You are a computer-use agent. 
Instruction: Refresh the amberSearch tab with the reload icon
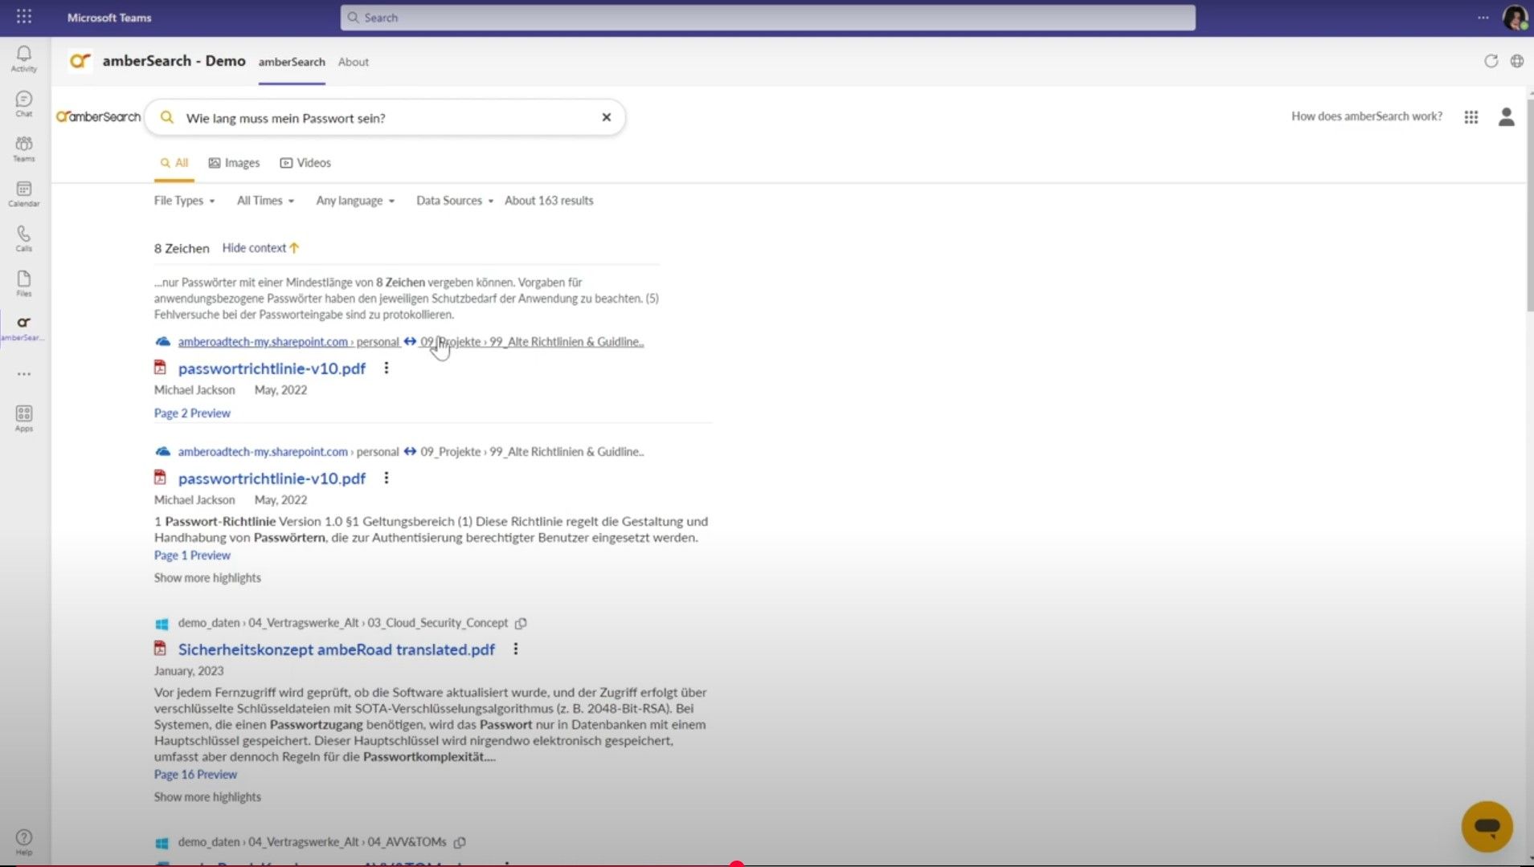[1491, 61]
